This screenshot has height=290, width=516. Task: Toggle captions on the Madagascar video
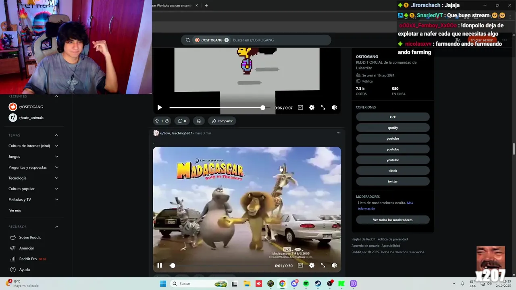300,265
